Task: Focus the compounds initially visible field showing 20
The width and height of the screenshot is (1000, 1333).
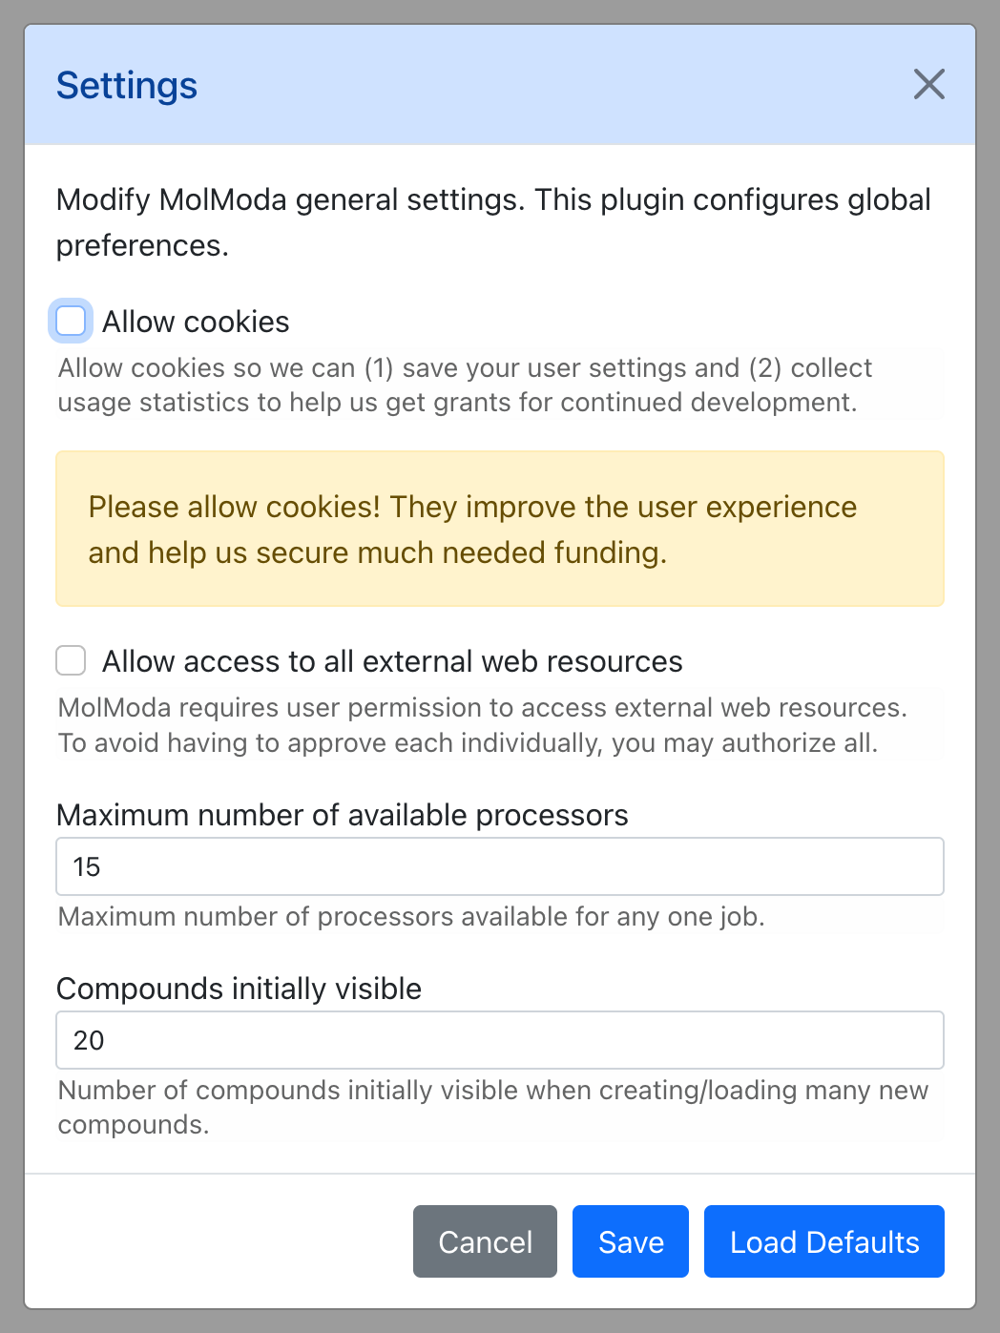Action: (500, 1040)
